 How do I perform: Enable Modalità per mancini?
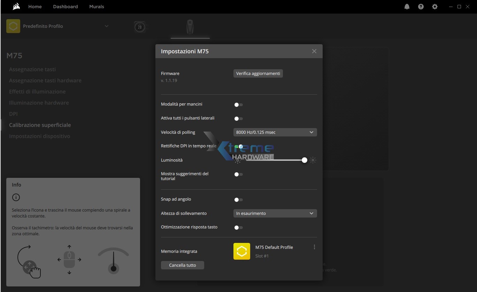pyautogui.click(x=238, y=104)
